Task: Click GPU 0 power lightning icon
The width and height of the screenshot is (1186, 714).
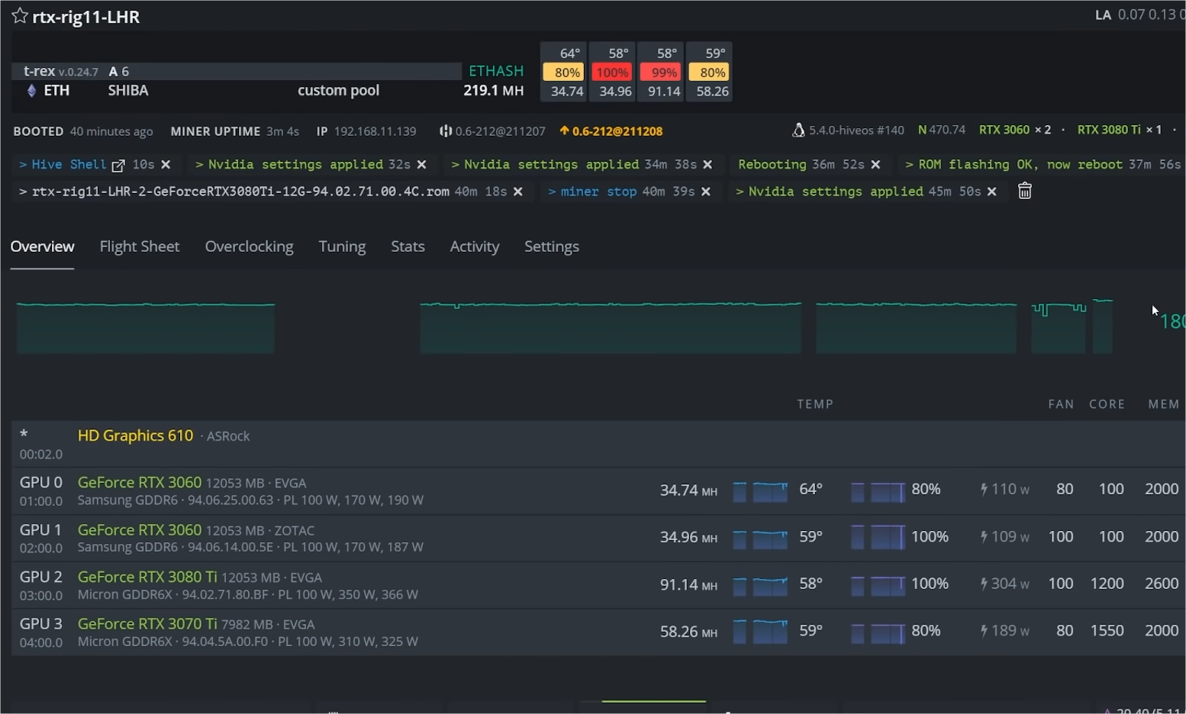Action: pyautogui.click(x=985, y=490)
